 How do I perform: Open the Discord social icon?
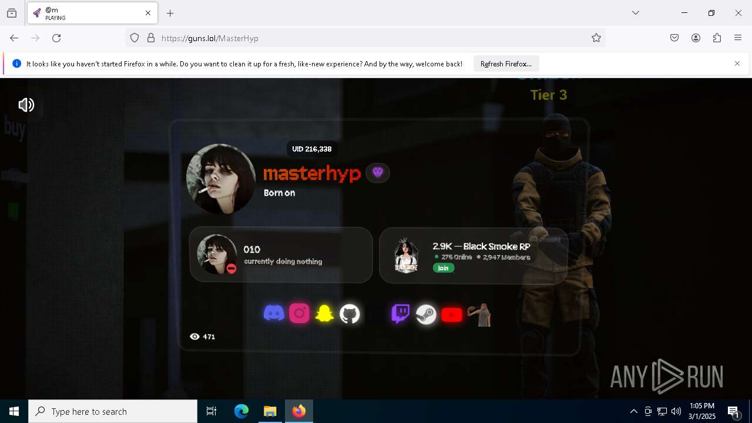click(274, 313)
